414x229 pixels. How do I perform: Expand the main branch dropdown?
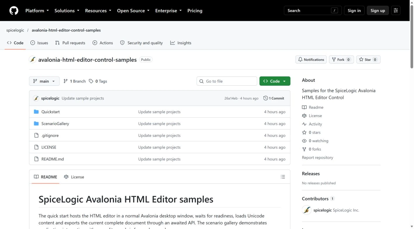point(44,81)
